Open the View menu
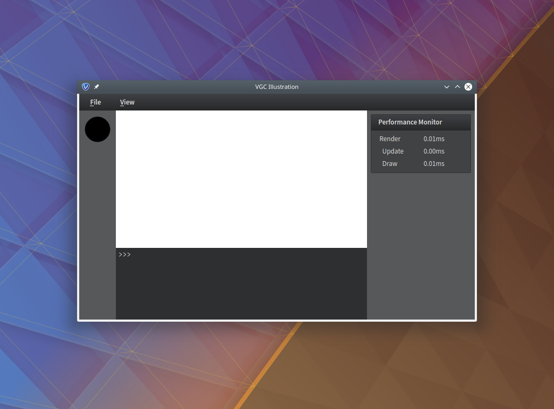 (x=127, y=102)
